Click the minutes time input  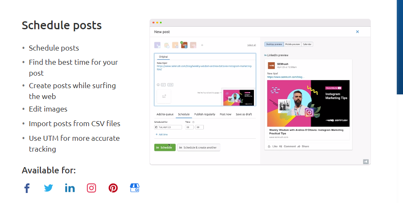coord(200,127)
